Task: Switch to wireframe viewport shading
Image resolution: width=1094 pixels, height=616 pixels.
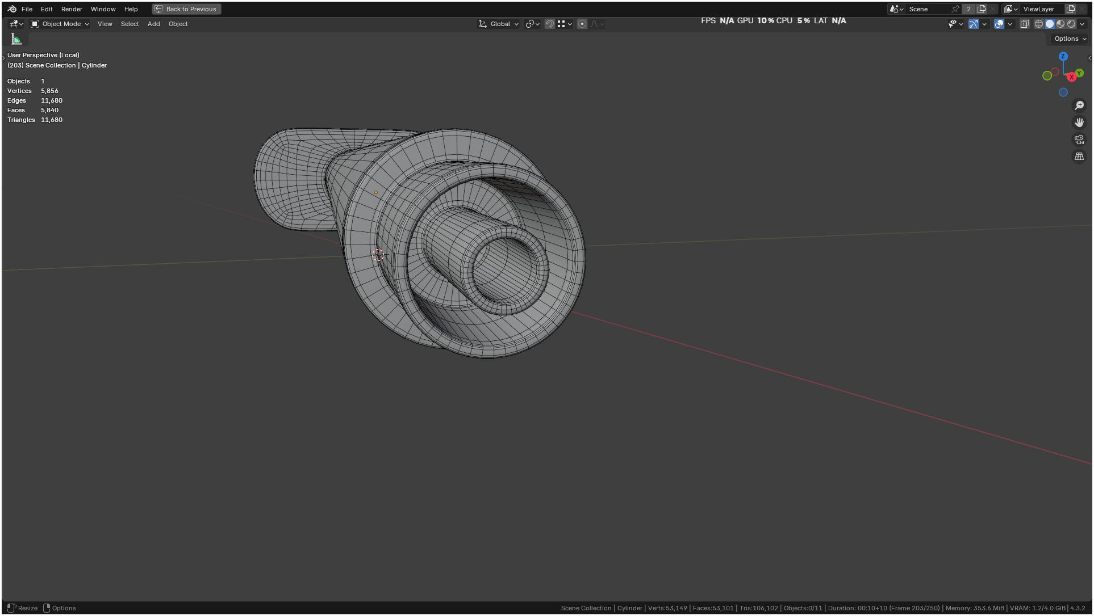Action: (x=1038, y=24)
